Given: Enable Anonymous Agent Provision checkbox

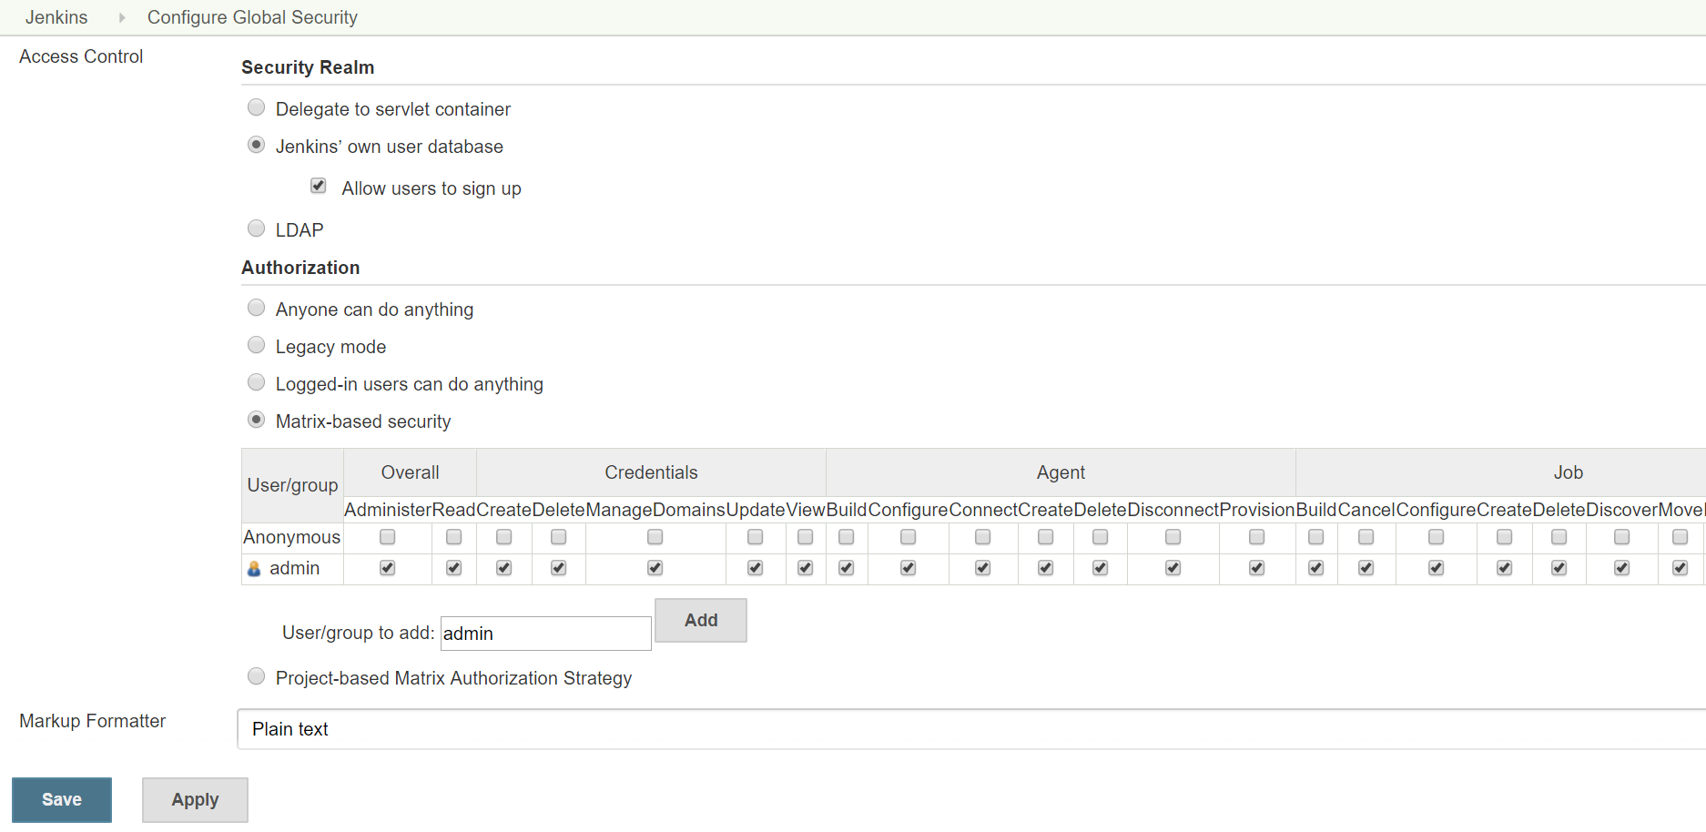Looking at the screenshot, I should [1257, 537].
